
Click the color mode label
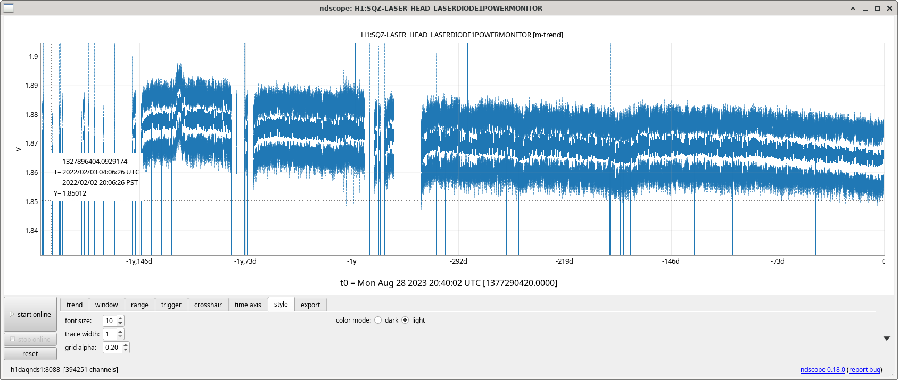tap(353, 320)
